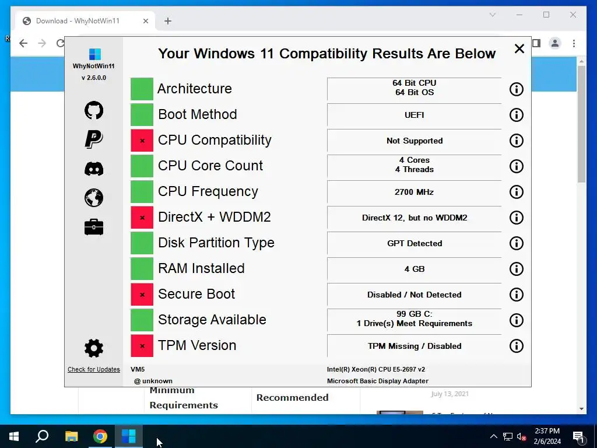Open settings gear in WhyNotWin11
The width and height of the screenshot is (597, 448).
tap(94, 348)
